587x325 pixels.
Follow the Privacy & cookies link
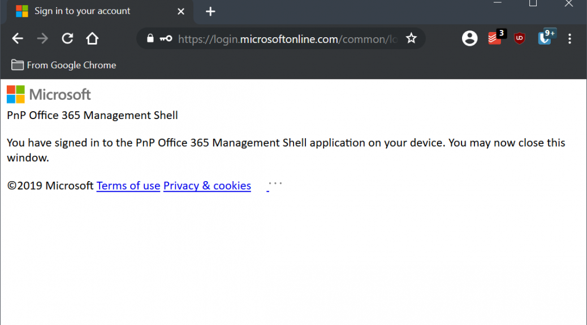(x=207, y=186)
